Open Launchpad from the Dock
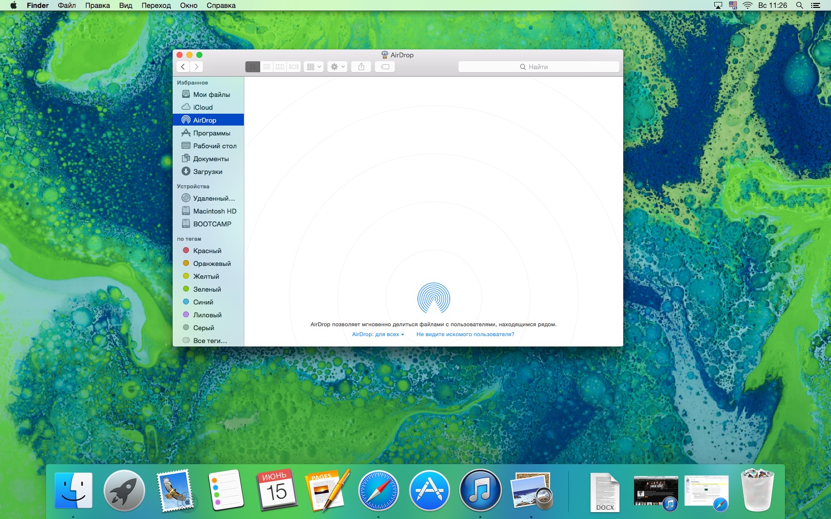Screen dimensions: 831x519 pos(124,491)
